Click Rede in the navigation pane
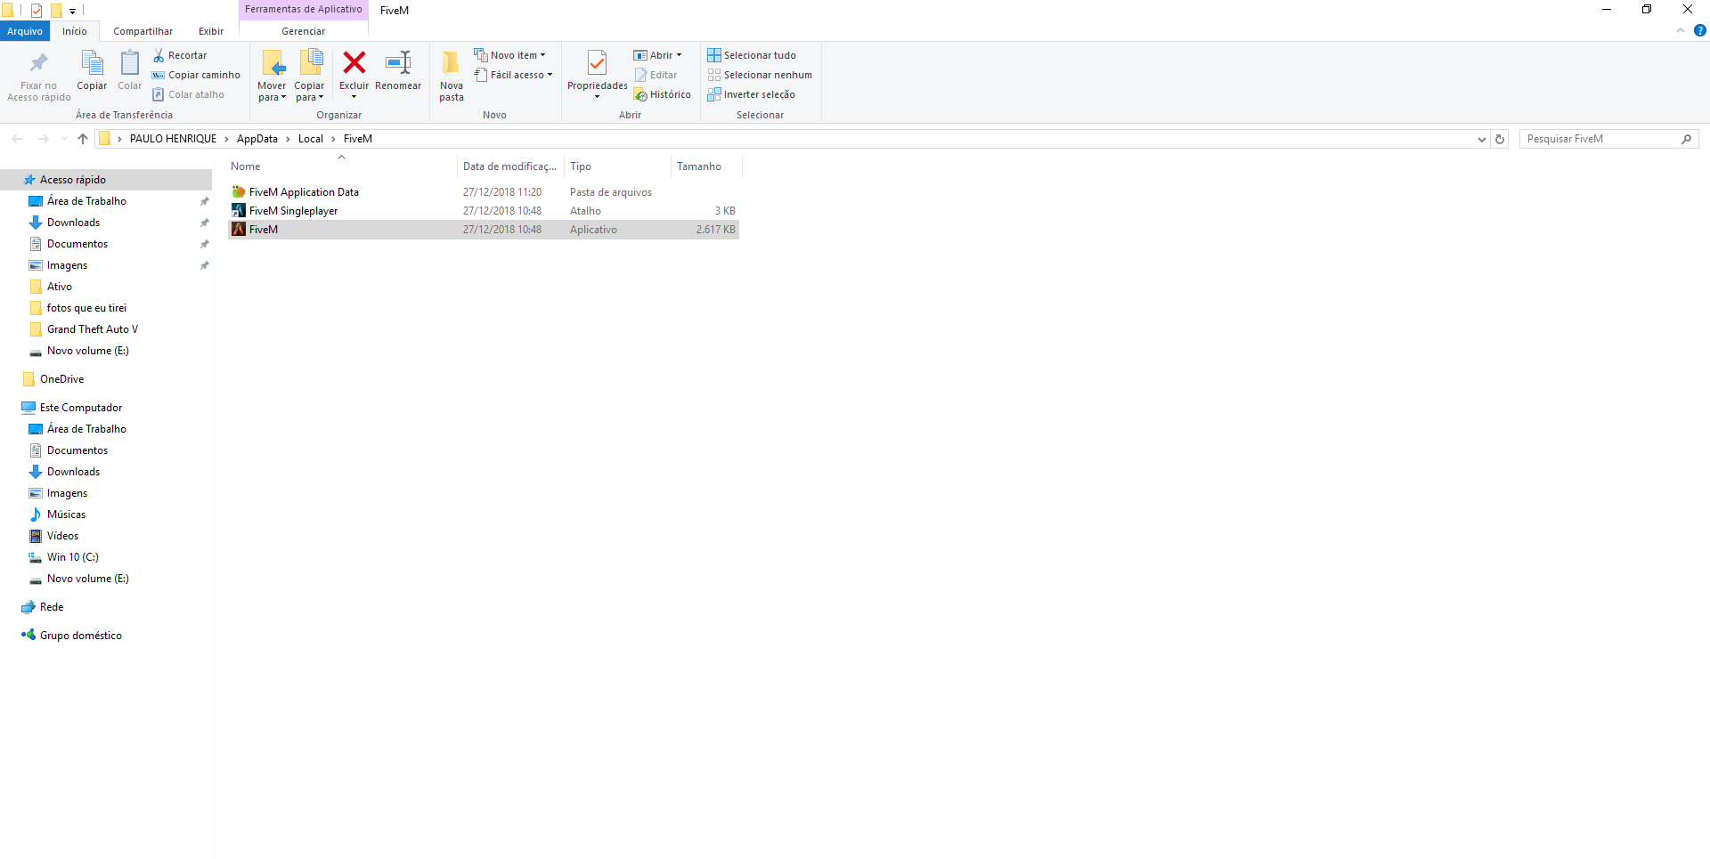The width and height of the screenshot is (1710, 859). pos(52,607)
